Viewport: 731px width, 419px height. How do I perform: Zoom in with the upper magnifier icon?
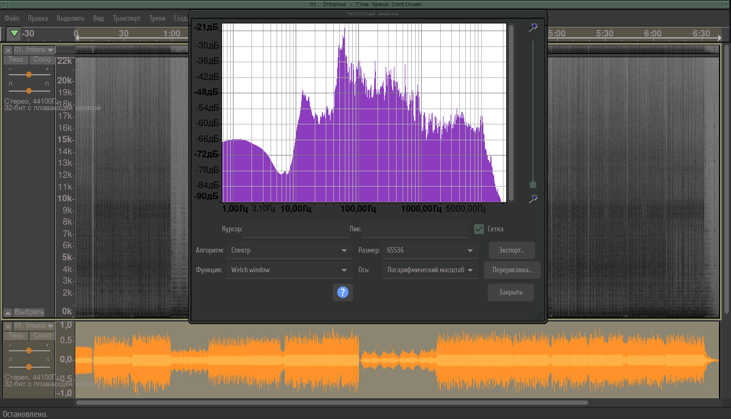[x=533, y=27]
